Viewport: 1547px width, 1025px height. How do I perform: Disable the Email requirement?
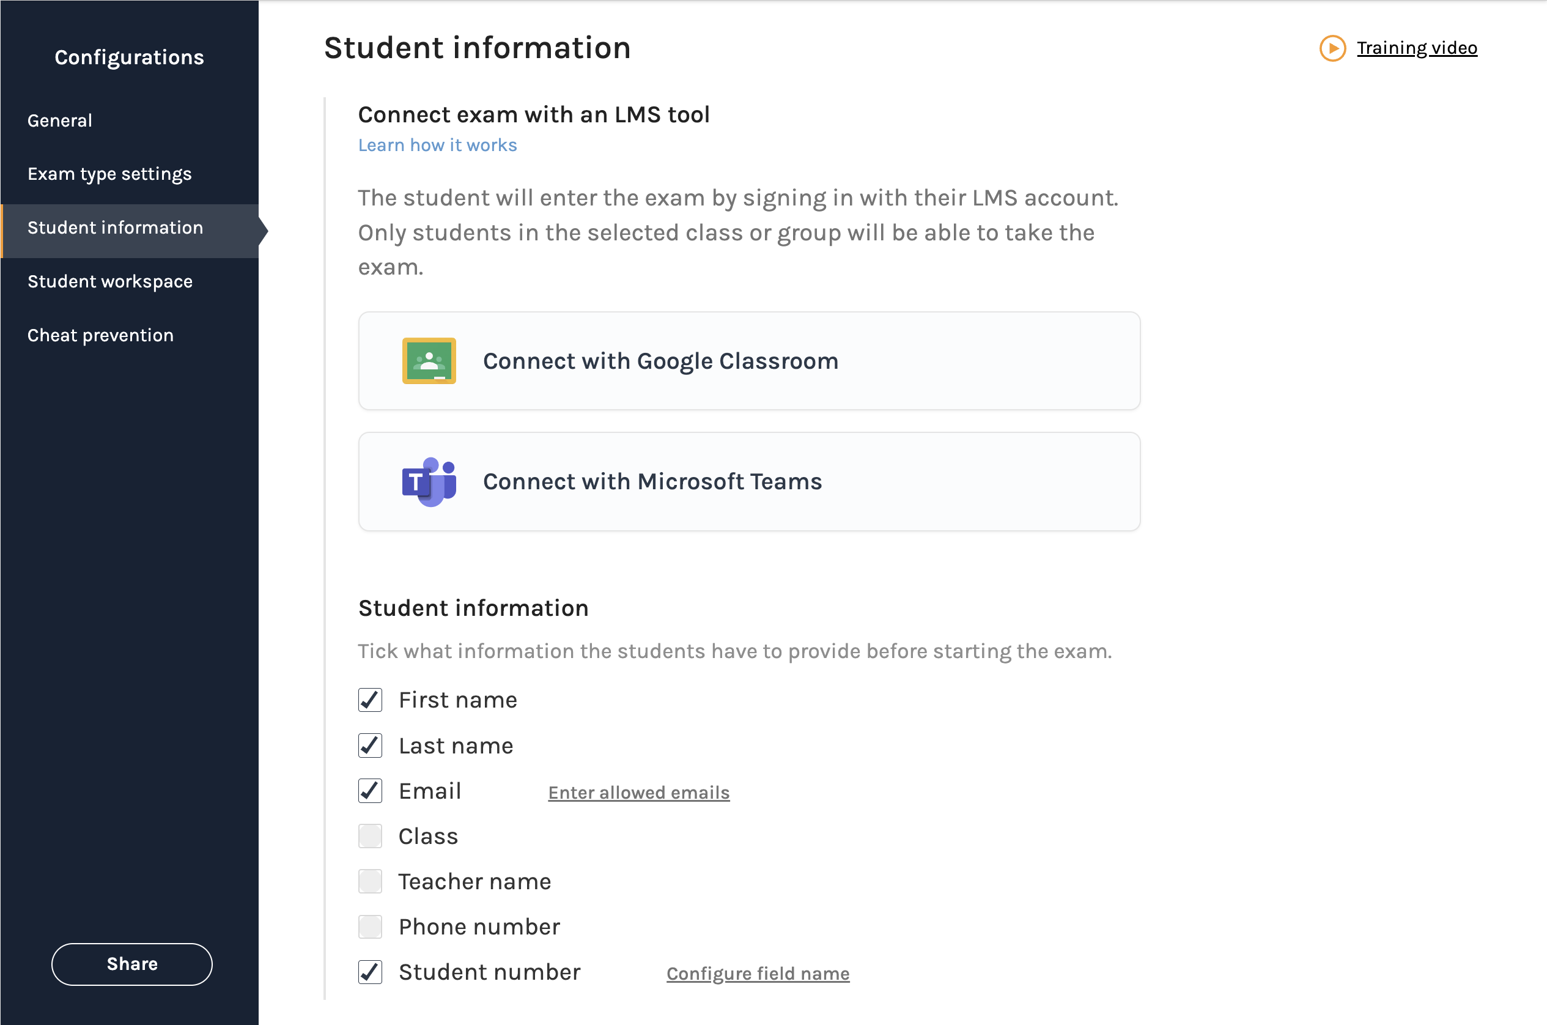click(x=369, y=791)
